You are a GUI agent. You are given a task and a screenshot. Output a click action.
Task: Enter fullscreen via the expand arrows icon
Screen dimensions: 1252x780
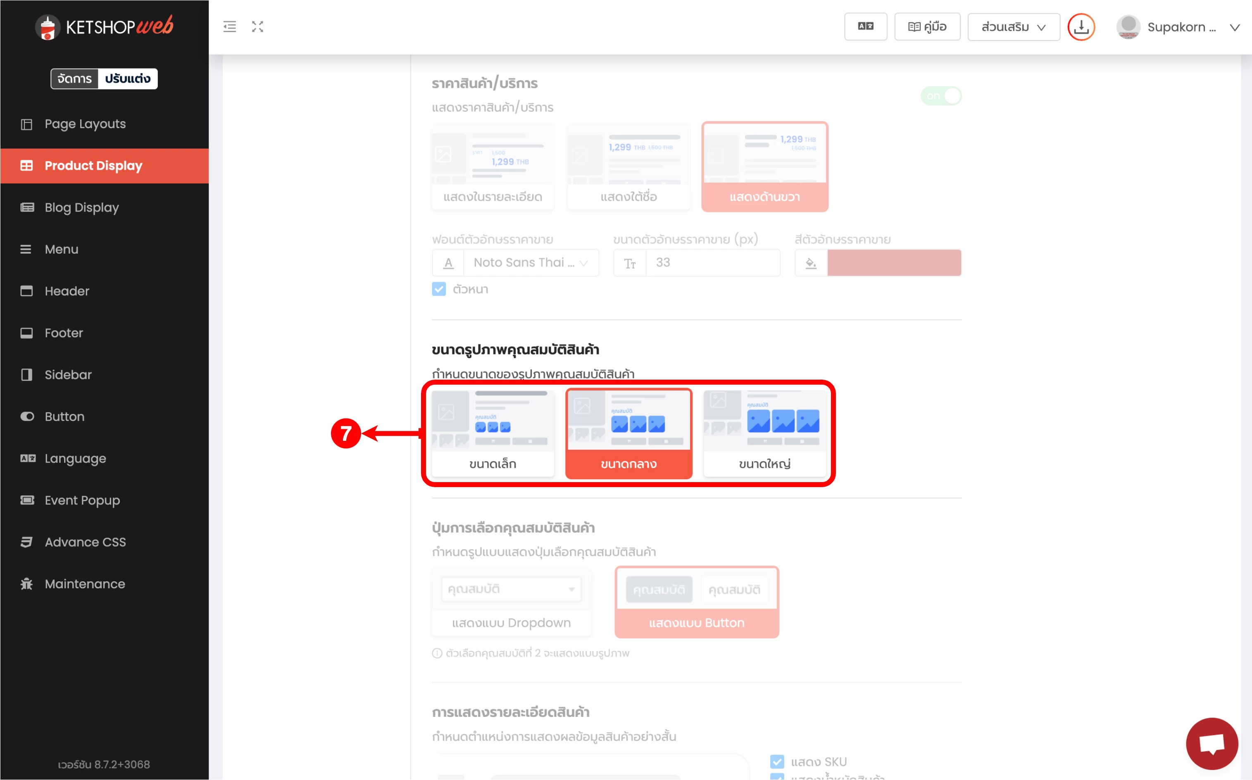point(257,27)
